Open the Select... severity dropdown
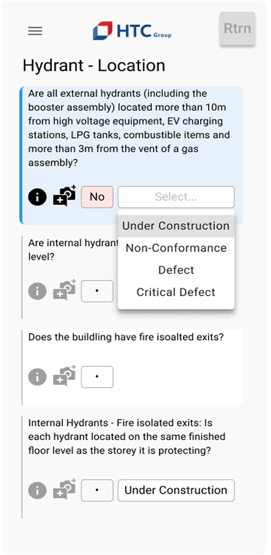Image resolution: width=271 pixels, height=555 pixels. tap(176, 197)
